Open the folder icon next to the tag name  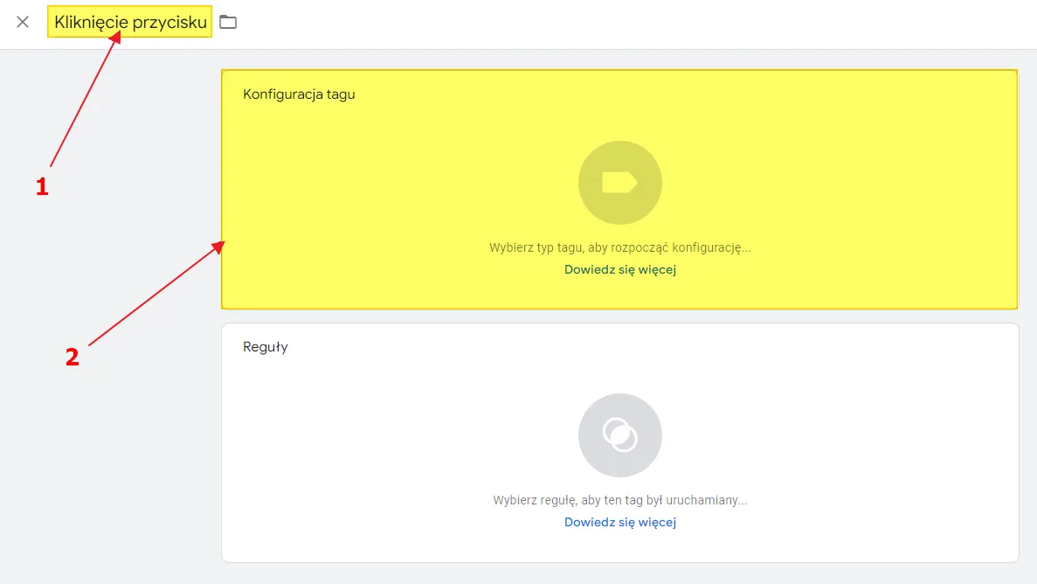(x=228, y=22)
